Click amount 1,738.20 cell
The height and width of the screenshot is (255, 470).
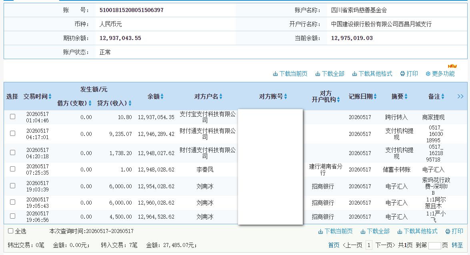click(x=120, y=153)
